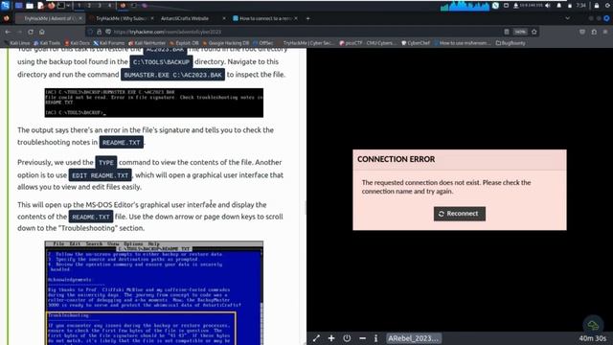Viewport: 613px width, 345px height.
Task: Go to the browser home page icon
Action: point(42,32)
